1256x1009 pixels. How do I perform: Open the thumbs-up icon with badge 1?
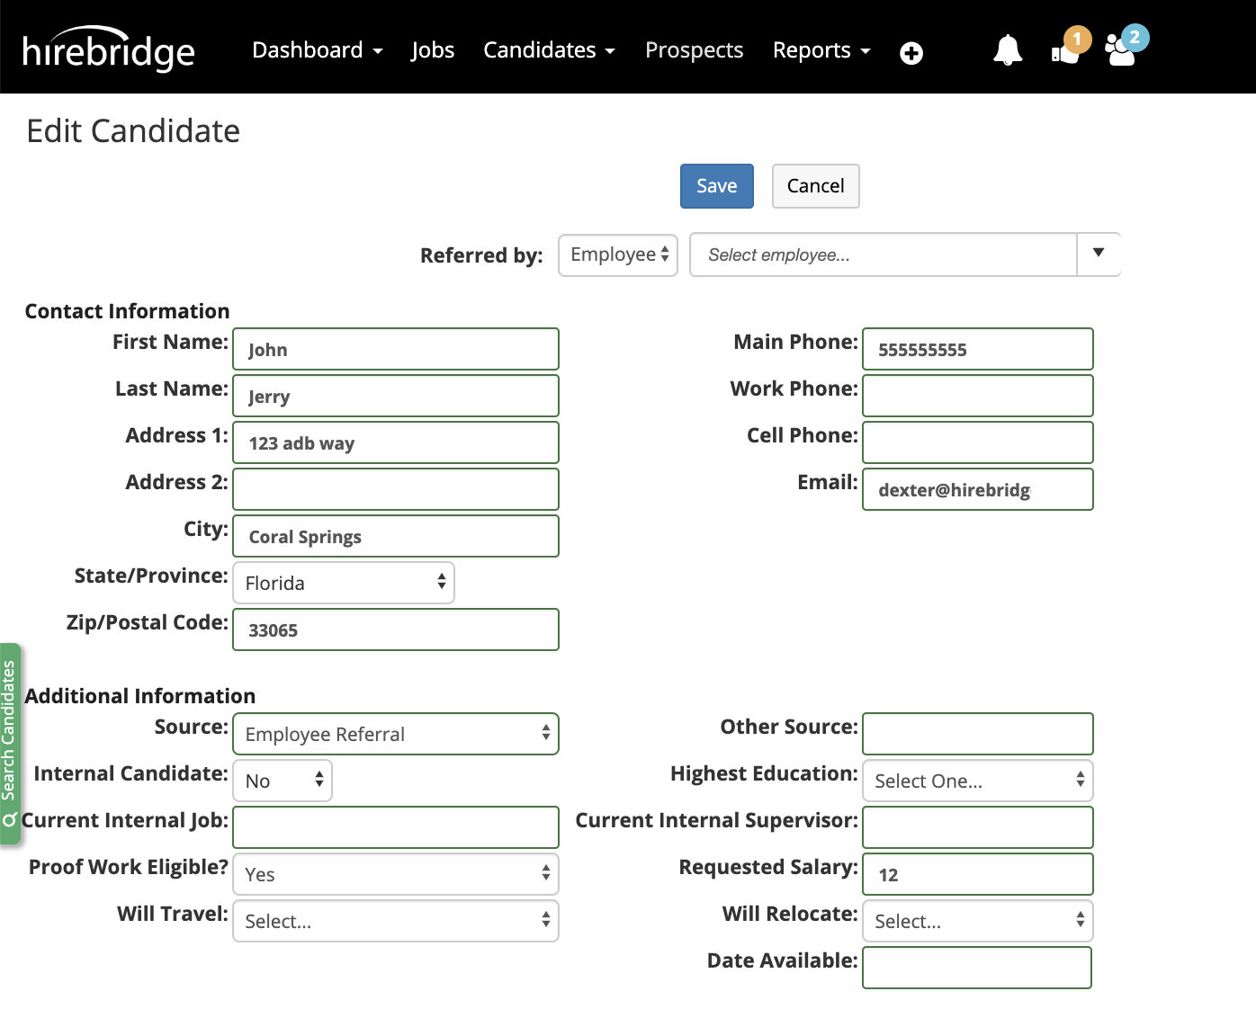(x=1065, y=54)
